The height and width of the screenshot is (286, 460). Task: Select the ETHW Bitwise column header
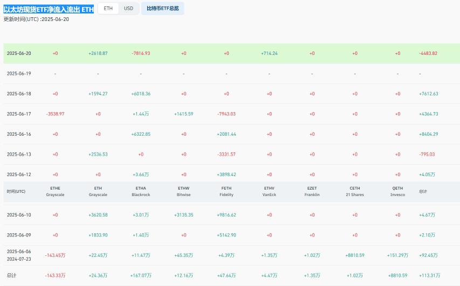[x=183, y=192]
